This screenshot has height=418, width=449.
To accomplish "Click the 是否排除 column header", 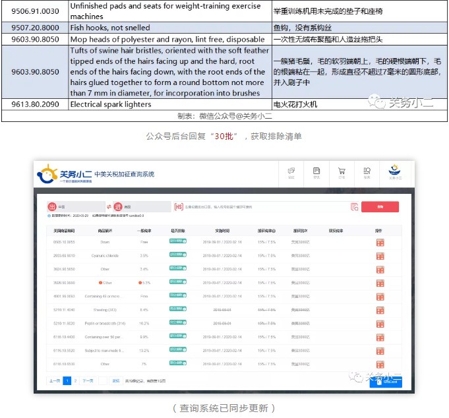I will coord(178,231).
